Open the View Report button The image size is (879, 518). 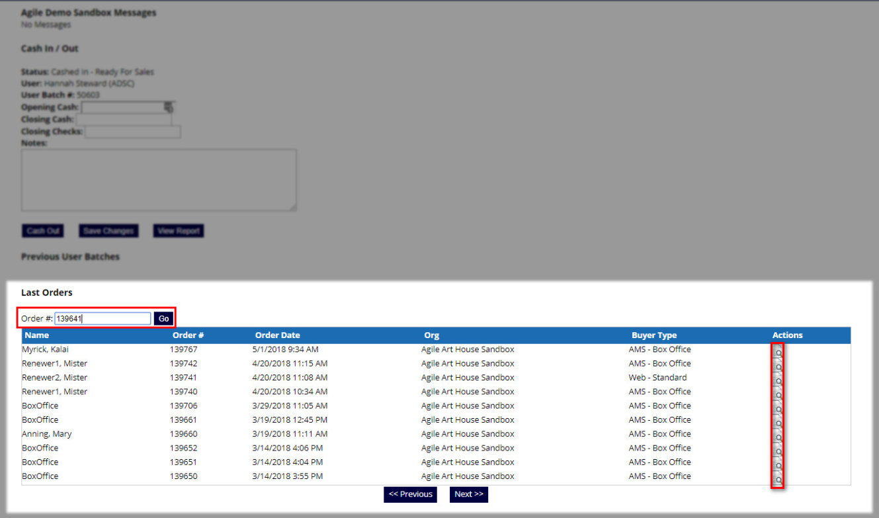(x=179, y=231)
